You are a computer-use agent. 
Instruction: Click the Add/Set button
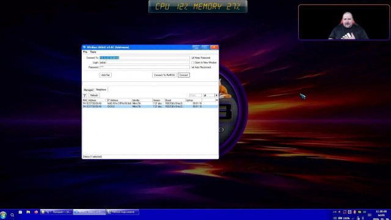click(106, 75)
